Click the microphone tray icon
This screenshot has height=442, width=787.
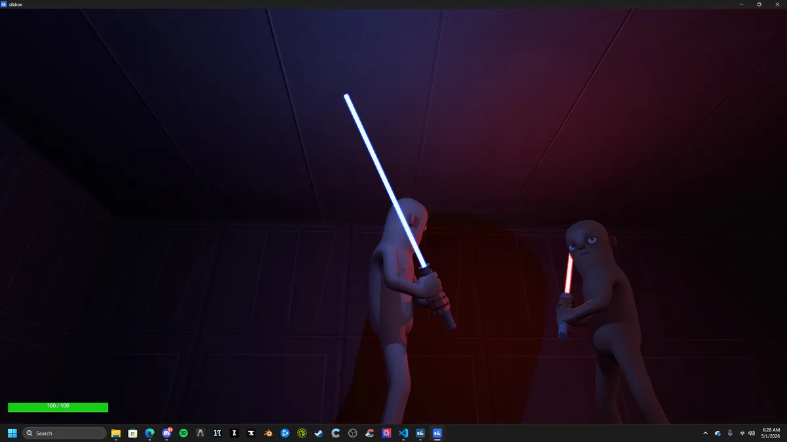pos(730,433)
